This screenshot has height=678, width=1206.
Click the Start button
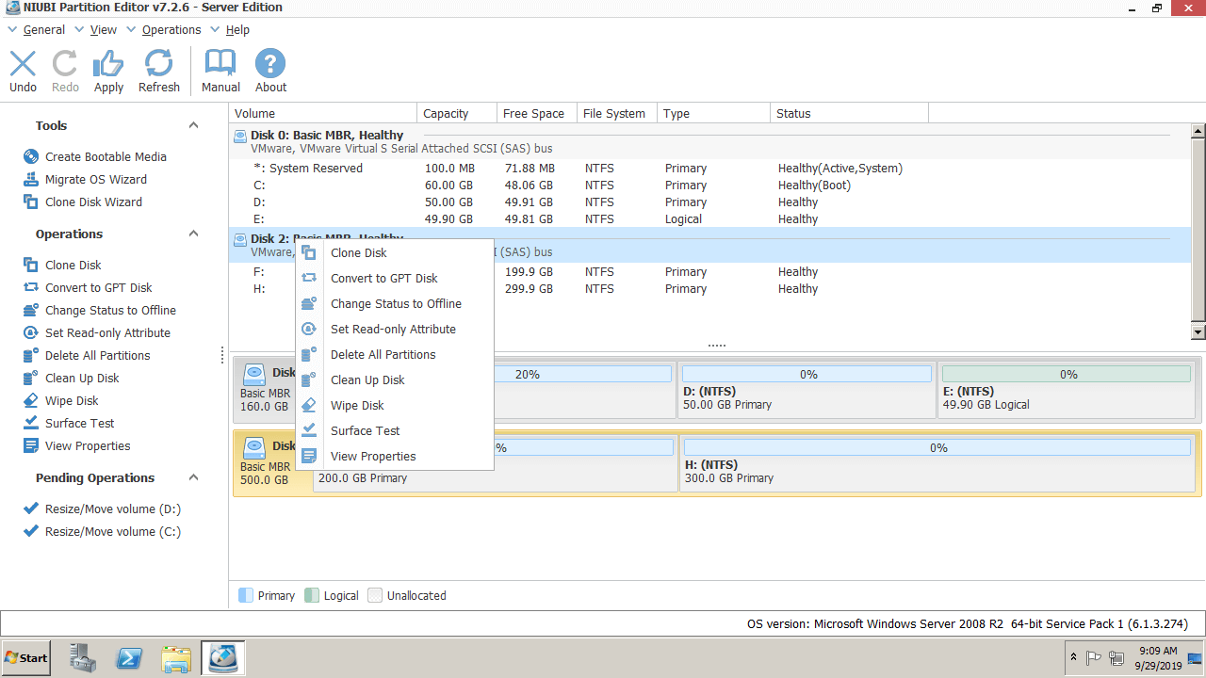click(26, 658)
